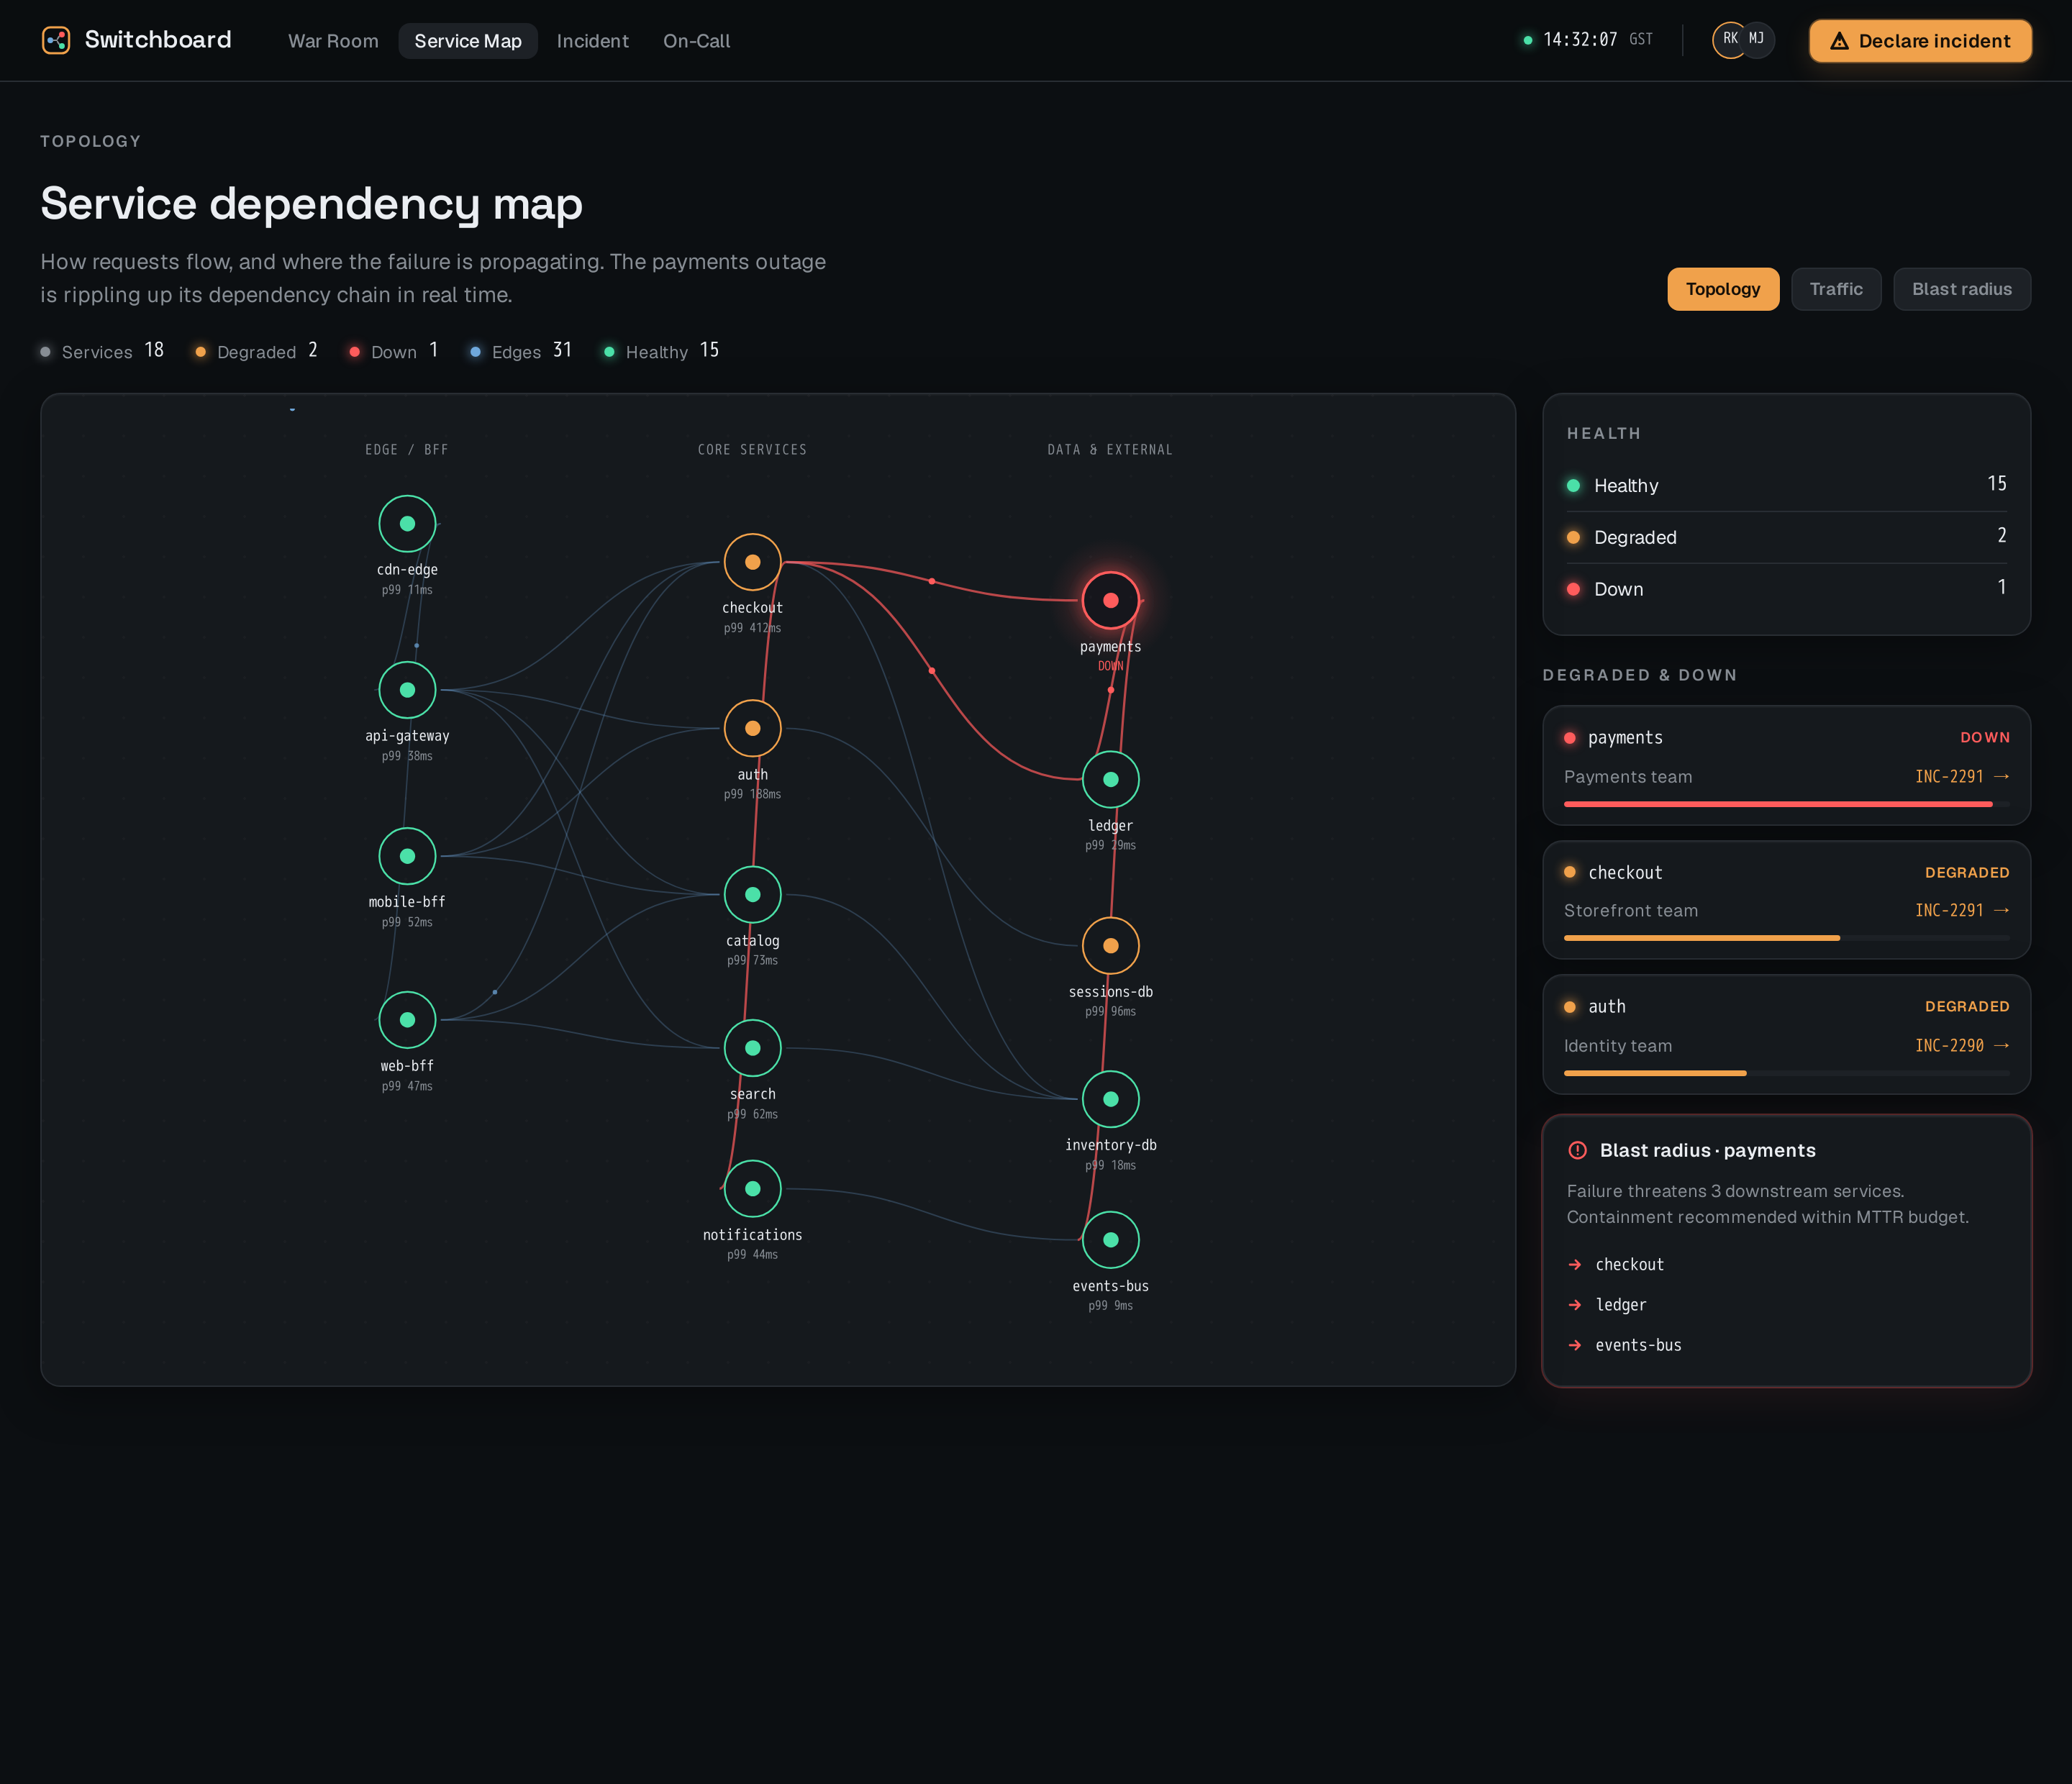Viewport: 2072px width, 1784px height.
Task: Select the ledger service node
Action: tap(1110, 779)
